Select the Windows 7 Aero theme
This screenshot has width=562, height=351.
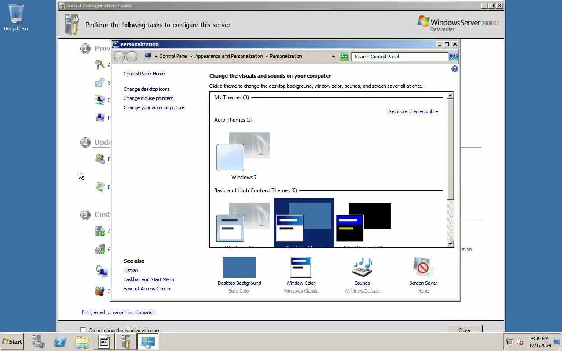[x=244, y=156]
